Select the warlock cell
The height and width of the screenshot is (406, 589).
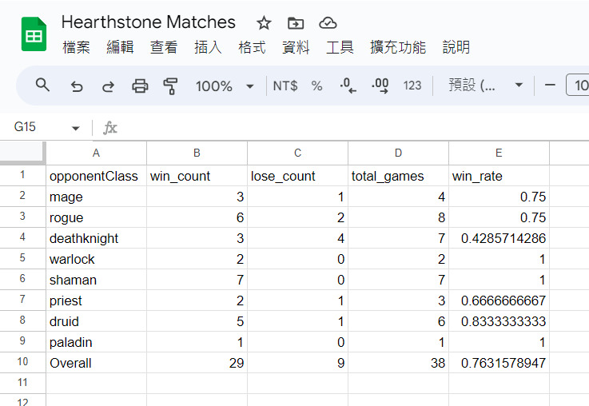click(x=96, y=259)
